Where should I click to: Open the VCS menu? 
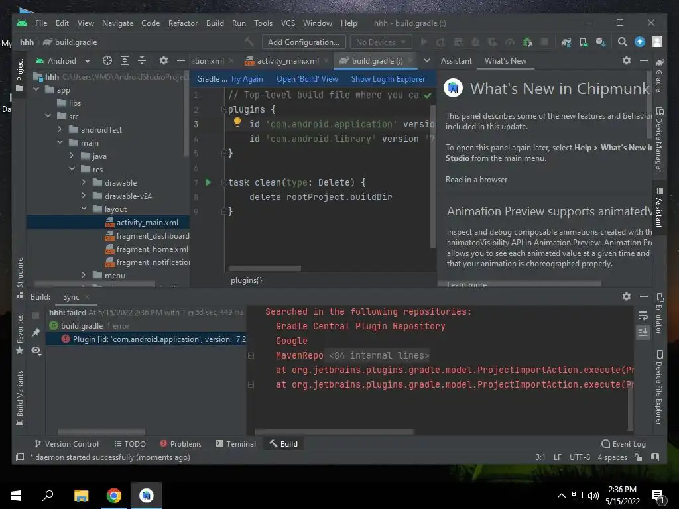point(288,23)
